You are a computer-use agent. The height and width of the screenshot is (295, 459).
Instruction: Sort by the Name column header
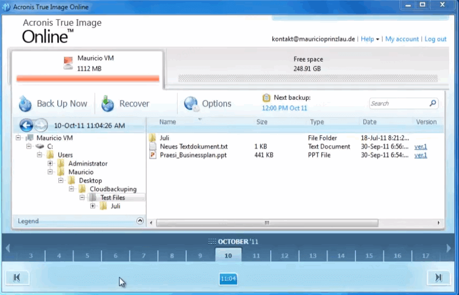tap(167, 122)
